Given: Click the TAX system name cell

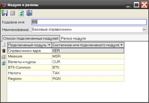Looking at the screenshot, I should click(x=88, y=73).
